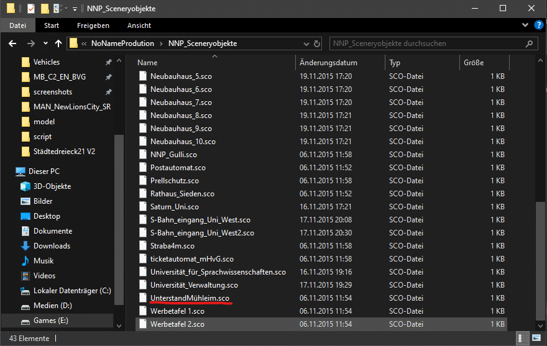This screenshot has height=346, width=547.
Task: Open the recent locations dropdown
Action: 44,43
